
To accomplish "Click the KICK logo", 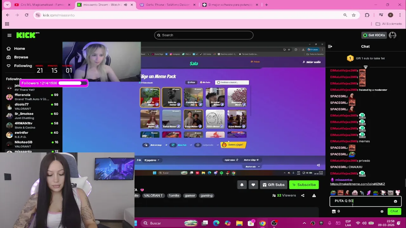I will tap(28, 35).
